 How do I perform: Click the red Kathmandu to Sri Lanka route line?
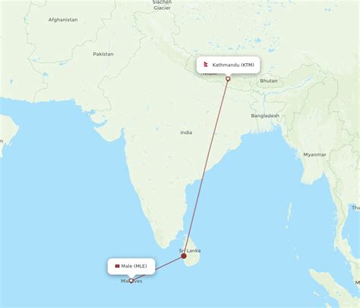coord(206,167)
